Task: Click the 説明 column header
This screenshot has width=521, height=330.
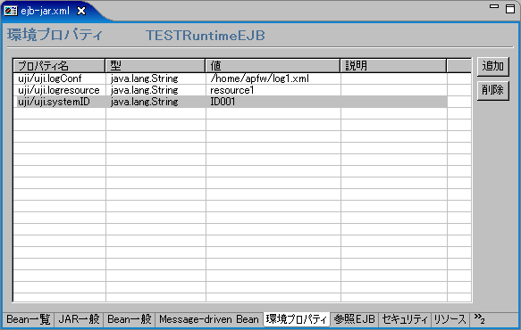Action: click(x=393, y=66)
